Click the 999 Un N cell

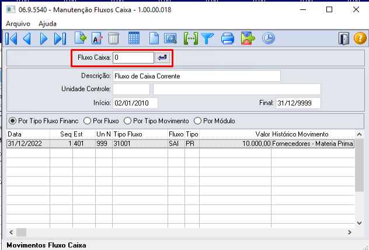[x=104, y=144]
